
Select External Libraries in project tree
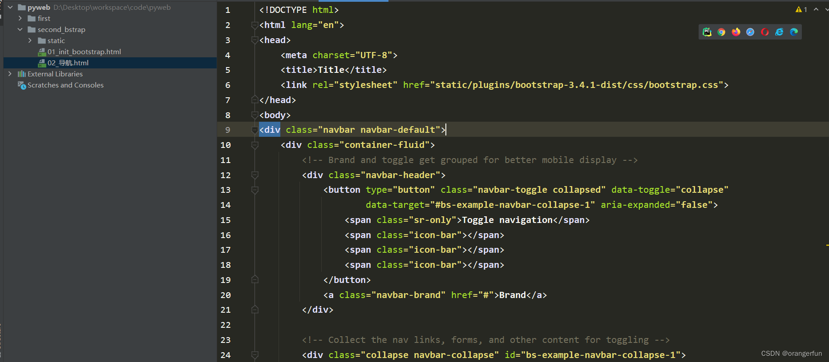point(55,74)
